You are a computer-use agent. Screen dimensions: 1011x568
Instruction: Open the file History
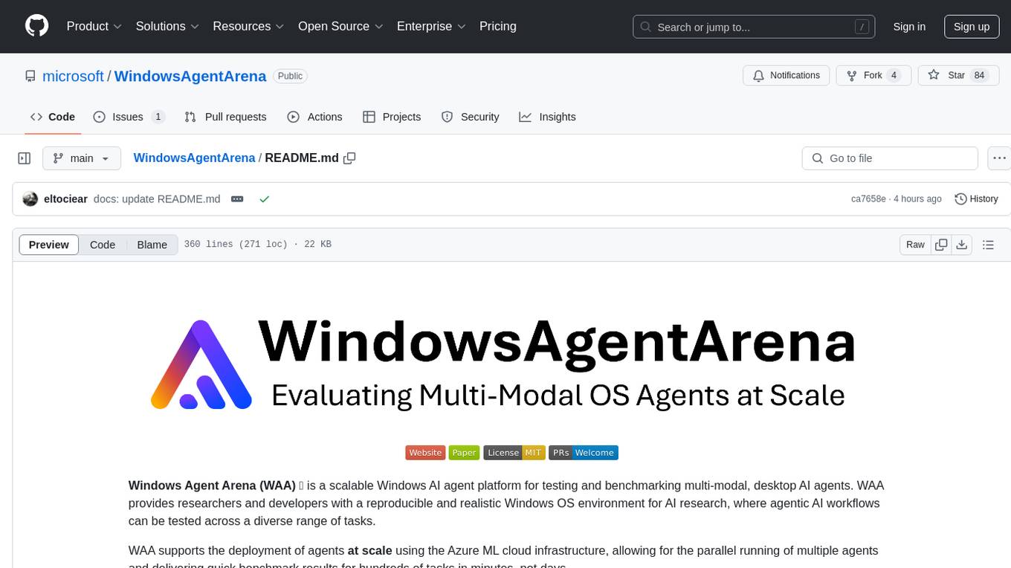coord(976,199)
